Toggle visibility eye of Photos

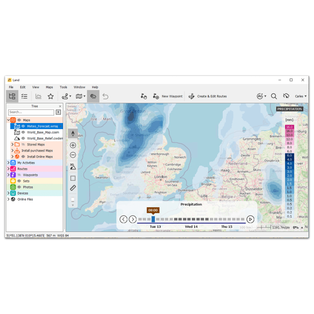19,187
